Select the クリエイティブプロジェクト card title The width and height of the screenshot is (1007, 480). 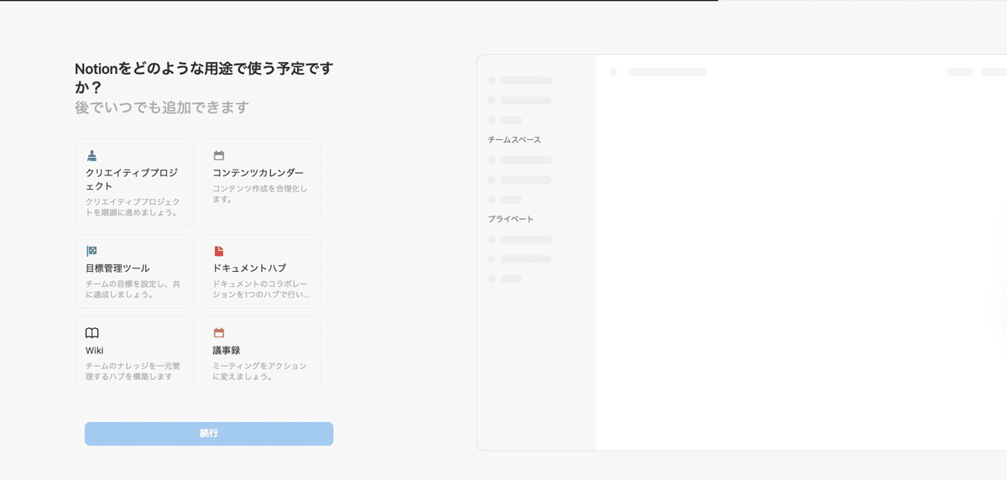point(132,180)
